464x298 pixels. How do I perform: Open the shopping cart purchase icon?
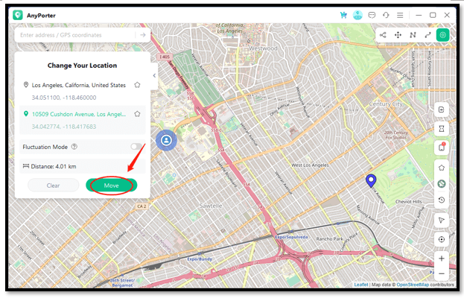(343, 15)
